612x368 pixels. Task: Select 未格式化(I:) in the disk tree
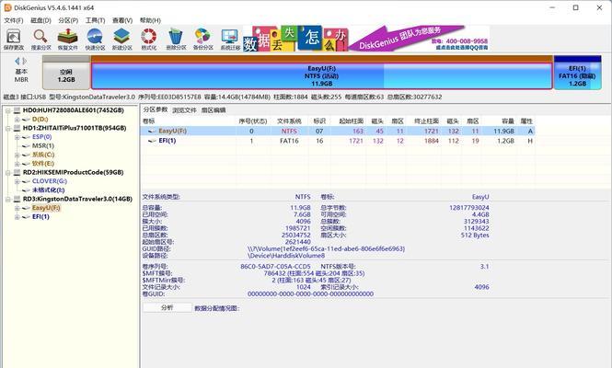tap(49, 190)
